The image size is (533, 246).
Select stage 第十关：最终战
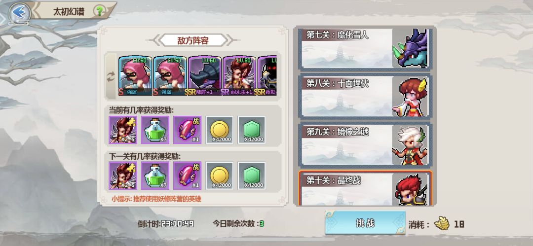point(365,188)
